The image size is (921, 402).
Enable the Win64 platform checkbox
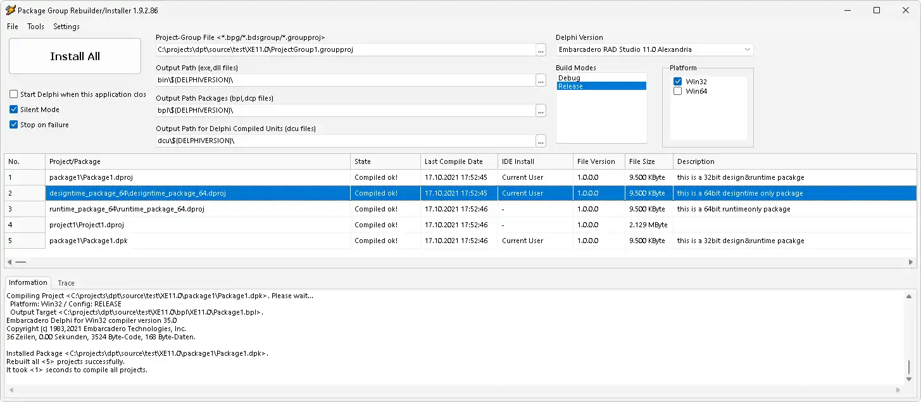click(x=678, y=91)
